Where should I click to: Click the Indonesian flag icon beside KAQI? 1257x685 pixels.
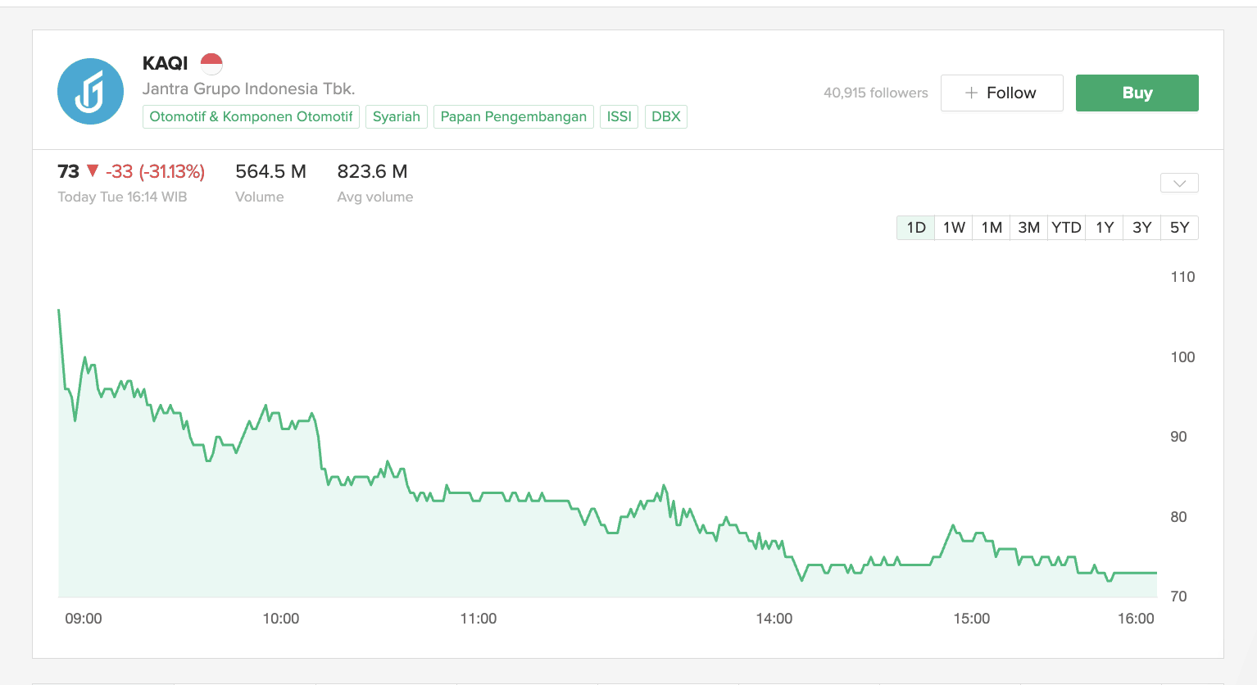211,63
